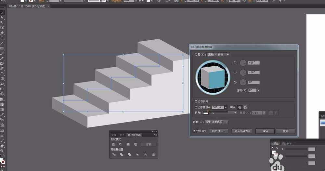Click the extrude depth 368 pt field
The height and width of the screenshot is (171, 325).
[218, 107]
